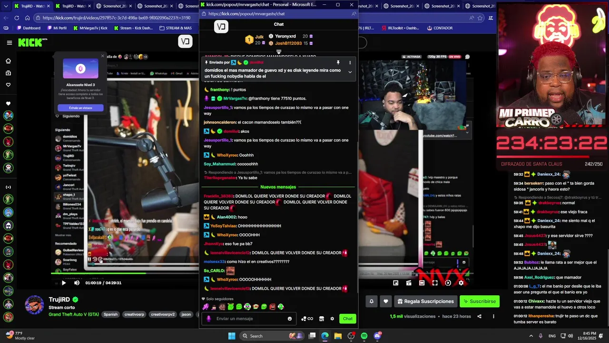Open Spotify from taskbar

pos(364,336)
